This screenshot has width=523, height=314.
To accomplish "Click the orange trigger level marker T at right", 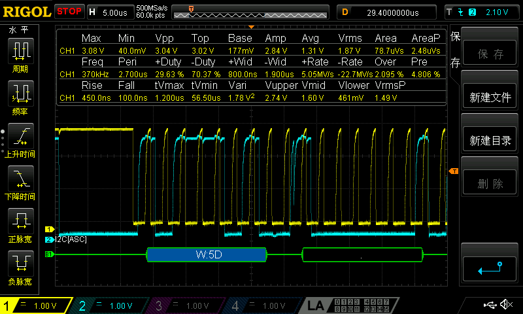I will 454,171.
